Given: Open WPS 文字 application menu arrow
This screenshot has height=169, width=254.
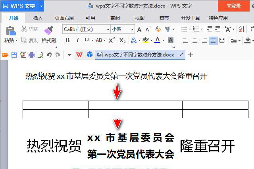Looking at the screenshot, I should [41, 6].
